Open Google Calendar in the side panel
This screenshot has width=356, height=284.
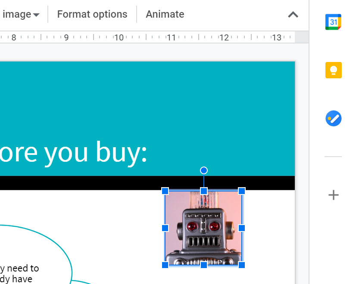pyautogui.click(x=333, y=22)
